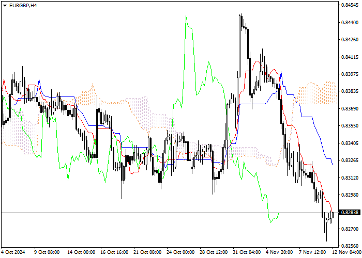The image size is (362, 258).
Task: Click the 24 Oct 00:00 time label
Action: pos(181,252)
